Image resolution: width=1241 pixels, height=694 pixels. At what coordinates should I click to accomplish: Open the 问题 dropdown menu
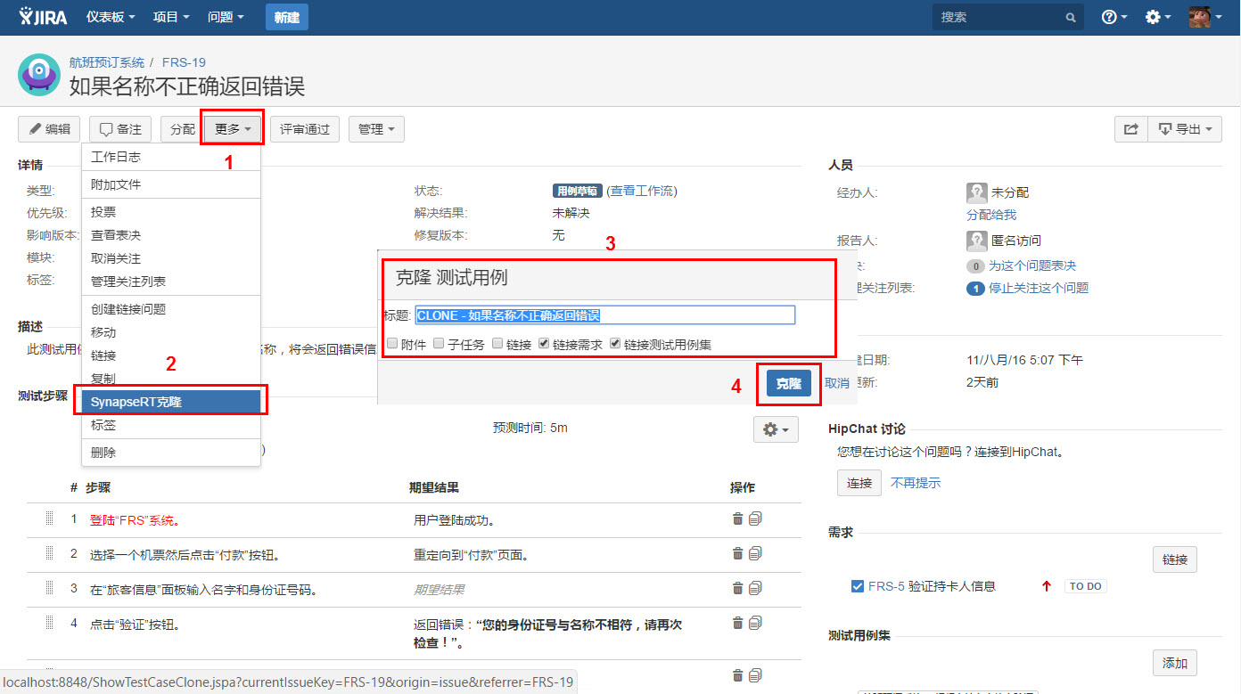coord(226,17)
